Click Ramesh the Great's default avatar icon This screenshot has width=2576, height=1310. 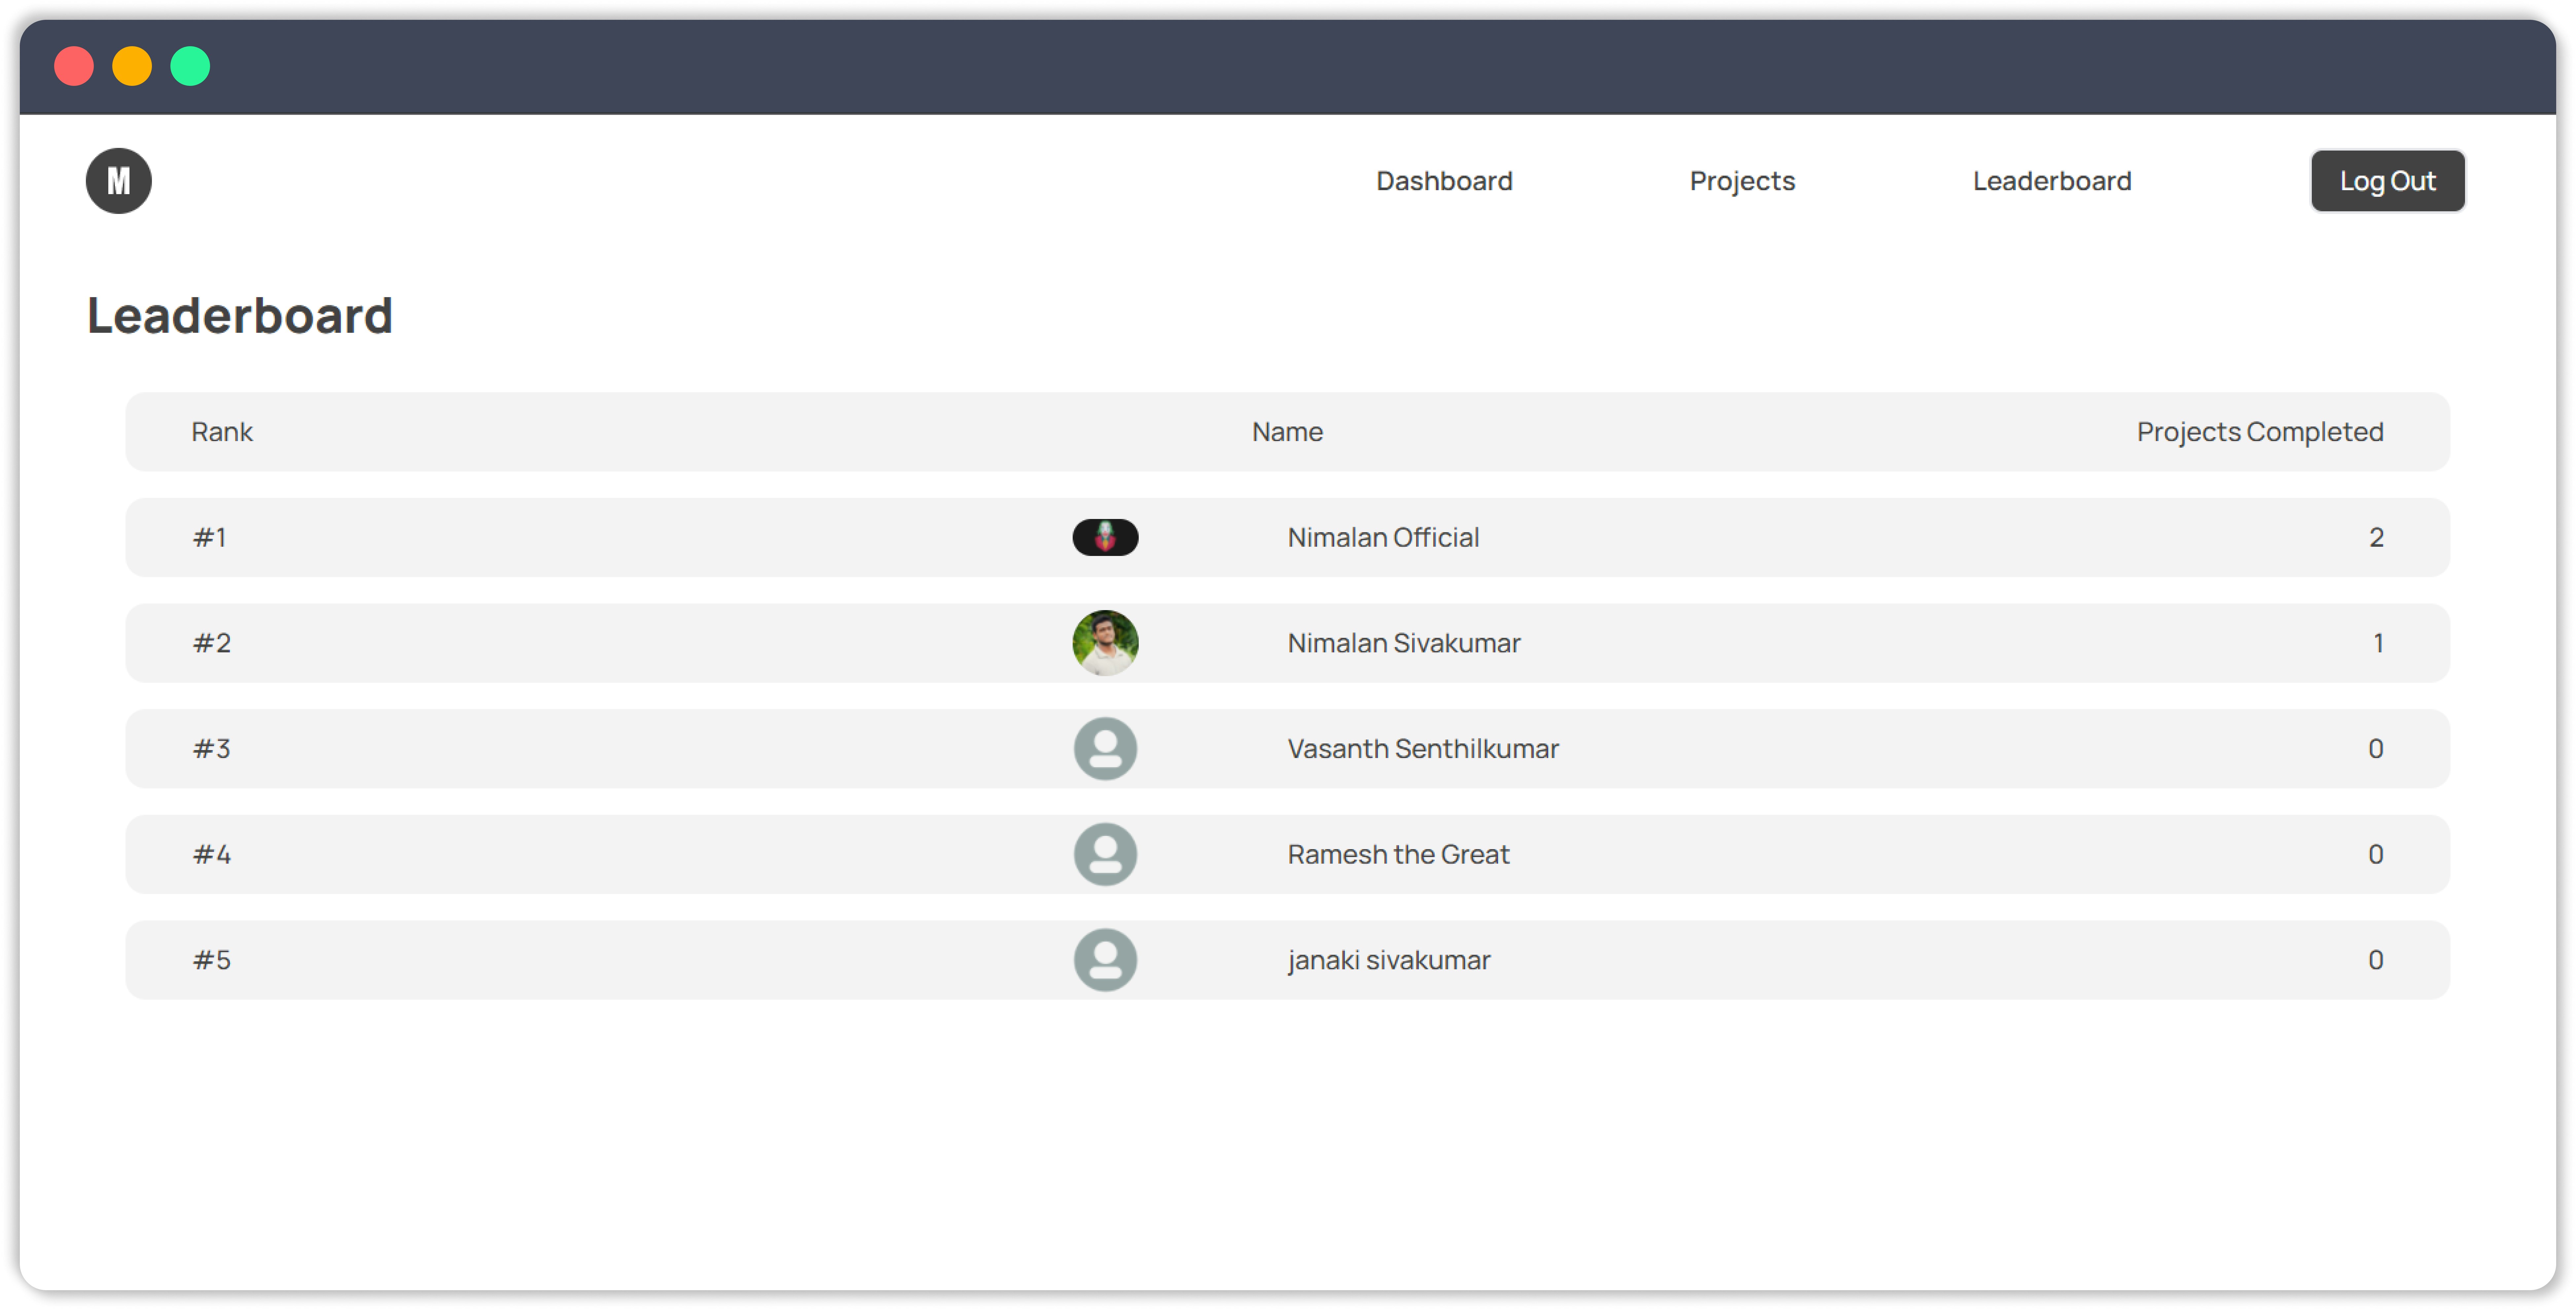[1105, 854]
